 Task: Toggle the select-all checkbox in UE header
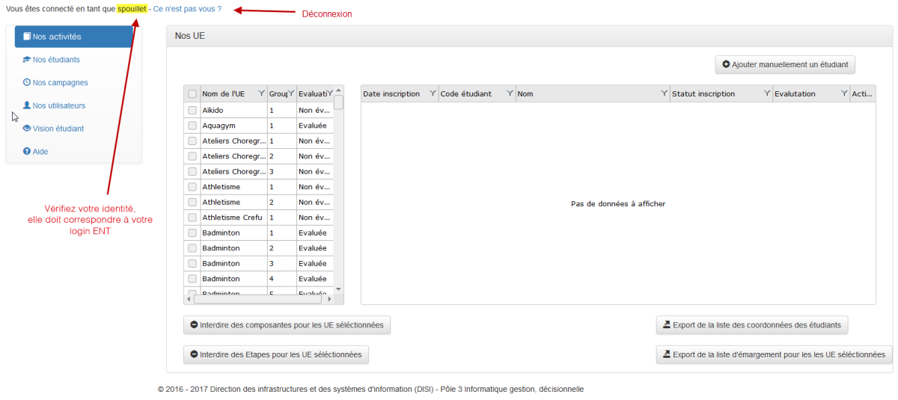coord(192,94)
